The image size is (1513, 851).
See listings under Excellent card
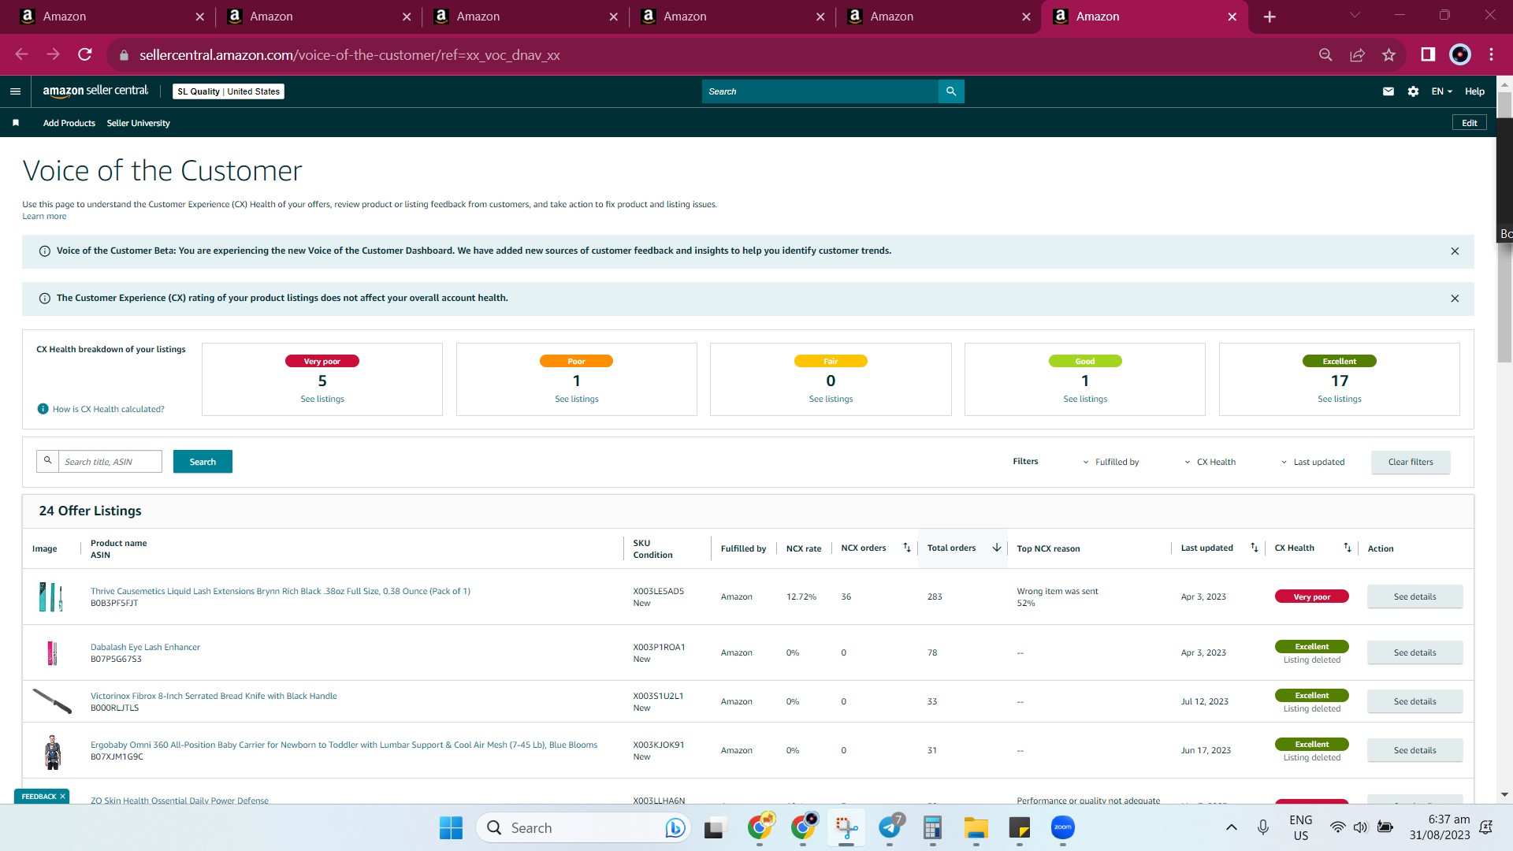(x=1340, y=399)
